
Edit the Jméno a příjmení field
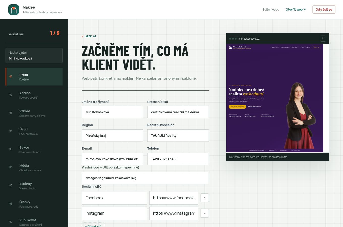(112, 112)
